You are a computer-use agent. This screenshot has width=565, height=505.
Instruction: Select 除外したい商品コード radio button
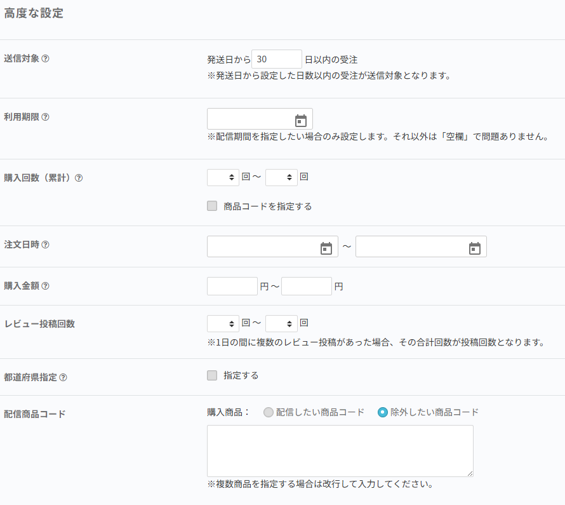coord(383,412)
